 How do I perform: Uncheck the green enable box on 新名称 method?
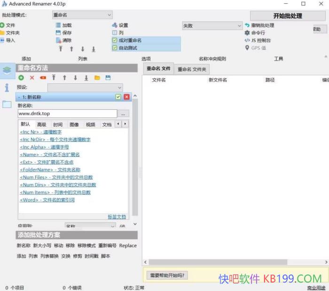pyautogui.click(x=118, y=97)
